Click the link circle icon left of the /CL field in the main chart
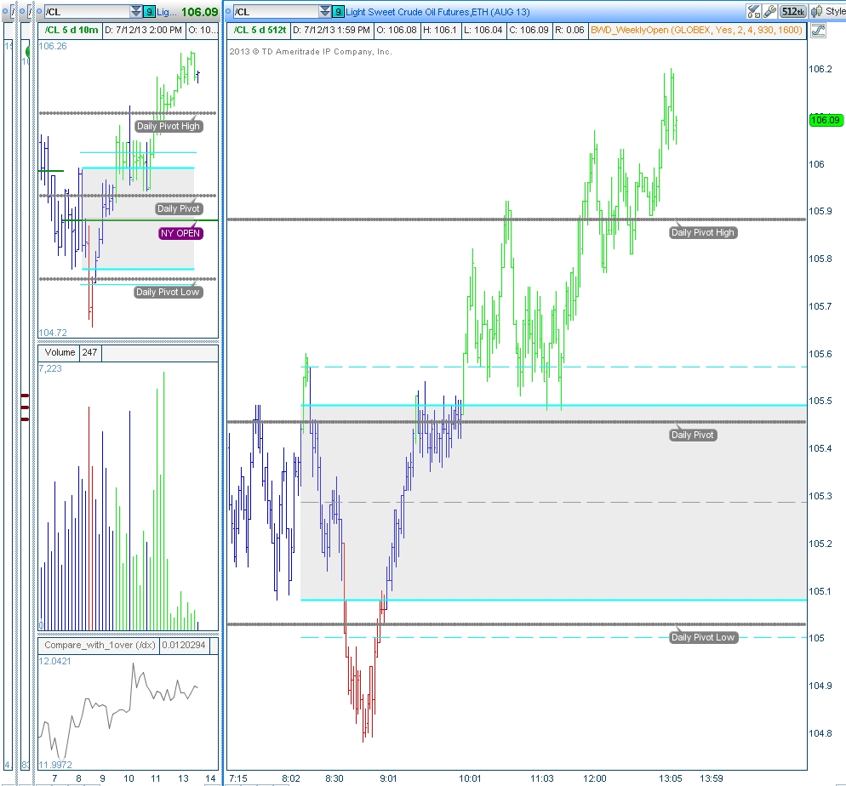 (x=228, y=11)
